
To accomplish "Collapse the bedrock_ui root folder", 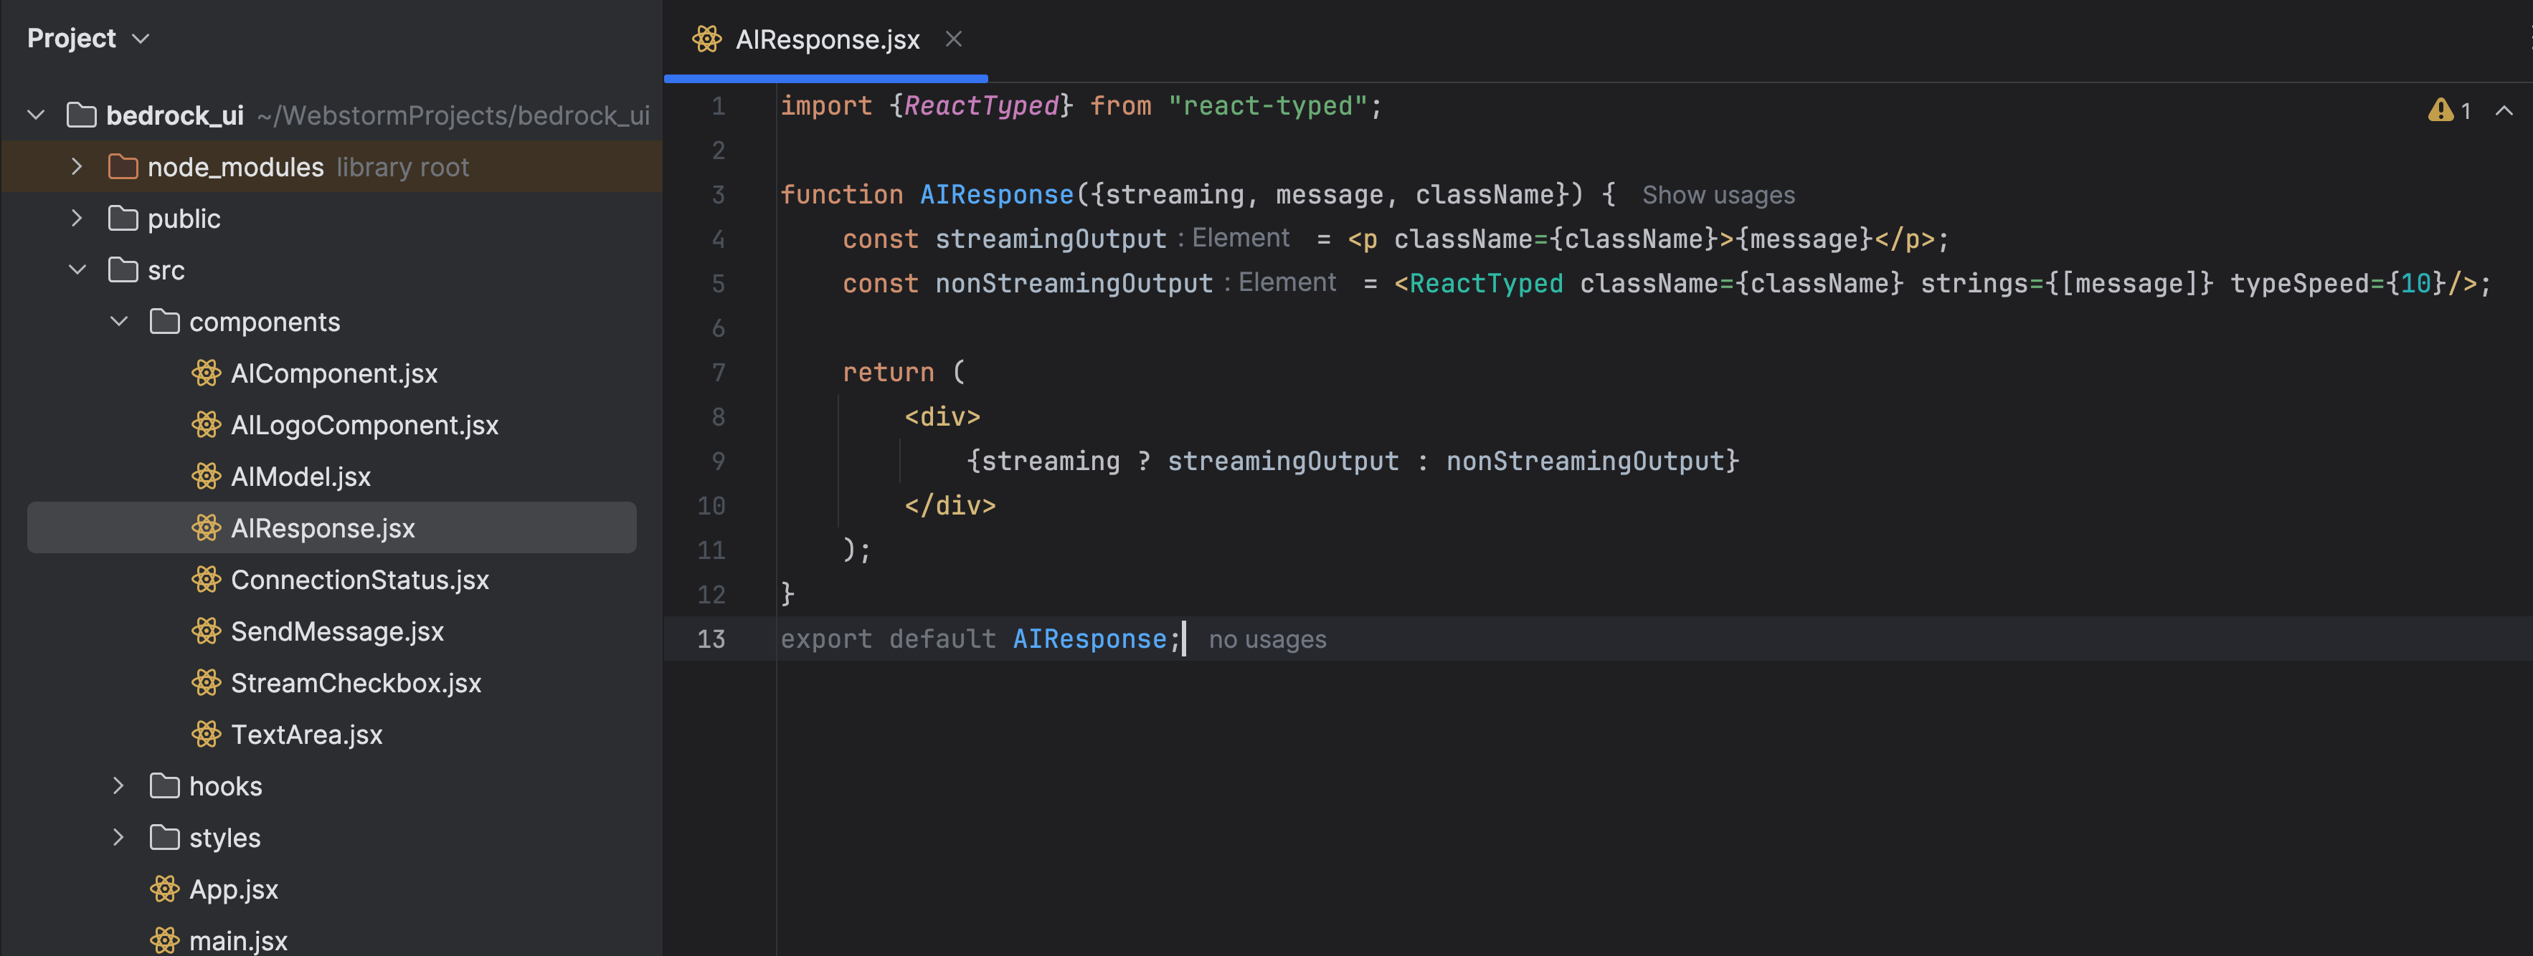I will click(x=37, y=115).
